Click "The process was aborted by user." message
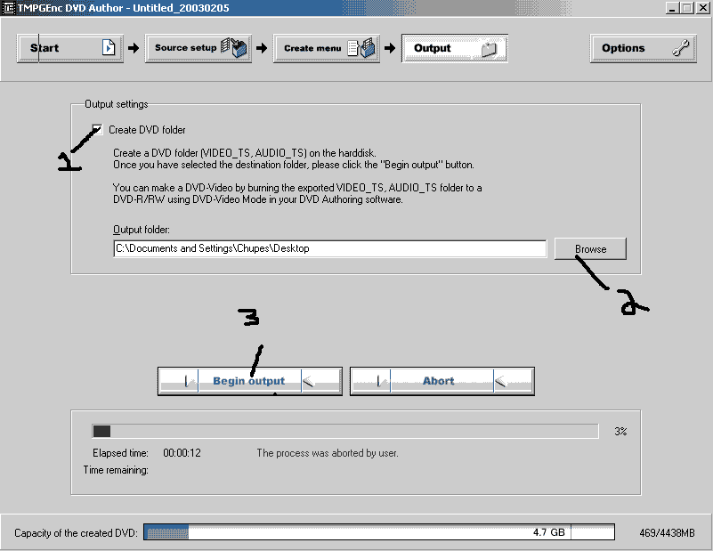 [328, 453]
